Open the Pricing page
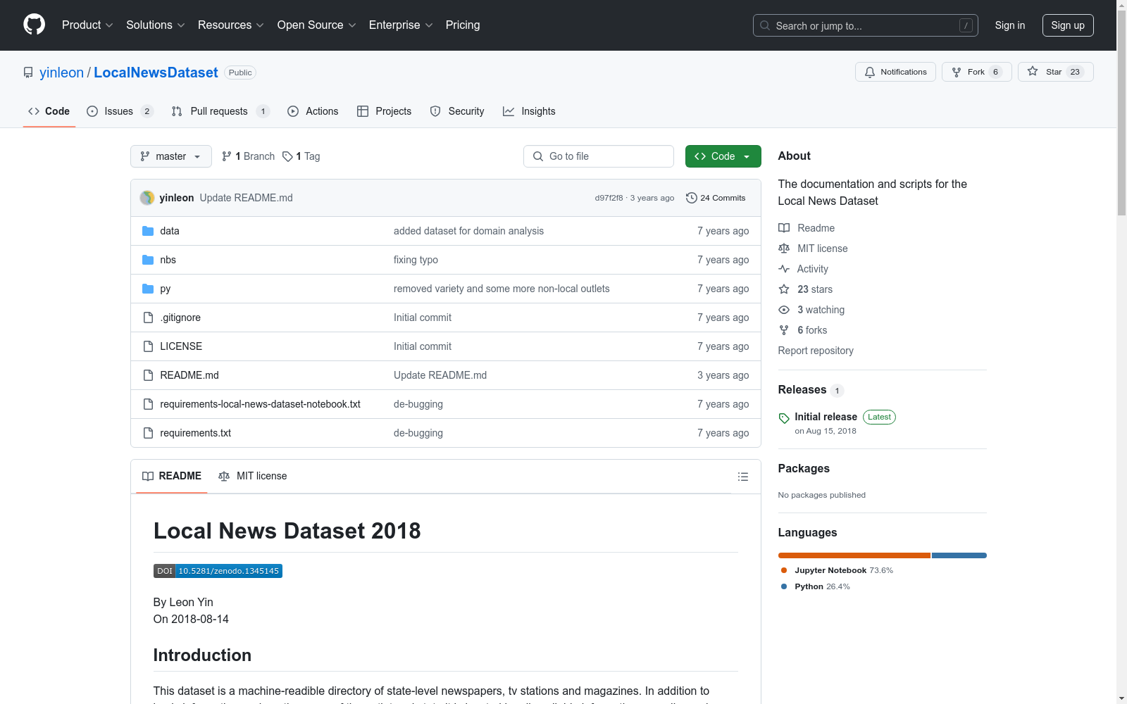This screenshot has height=704, width=1127. tap(463, 25)
